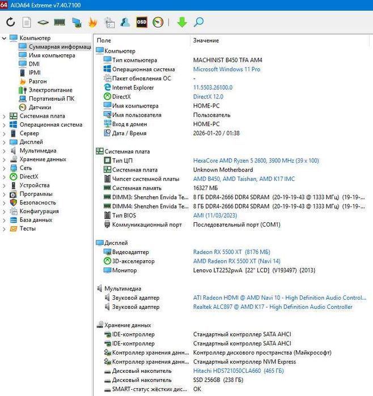Expand the Тесты tree node
The width and height of the screenshot is (373, 396).
tap(4, 229)
